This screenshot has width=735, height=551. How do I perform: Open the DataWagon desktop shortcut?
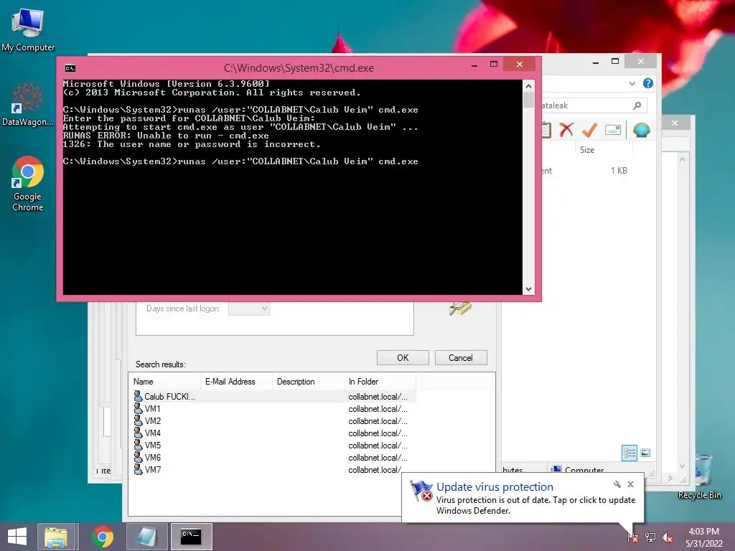[28, 104]
